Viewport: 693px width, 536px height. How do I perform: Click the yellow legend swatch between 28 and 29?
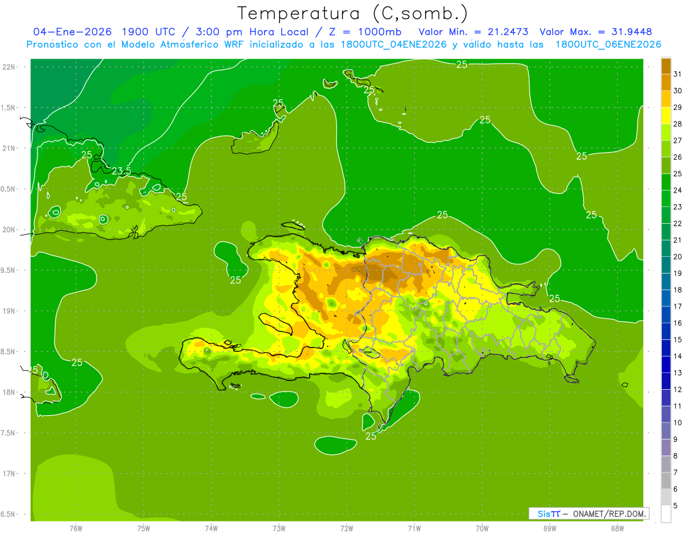[666, 116]
